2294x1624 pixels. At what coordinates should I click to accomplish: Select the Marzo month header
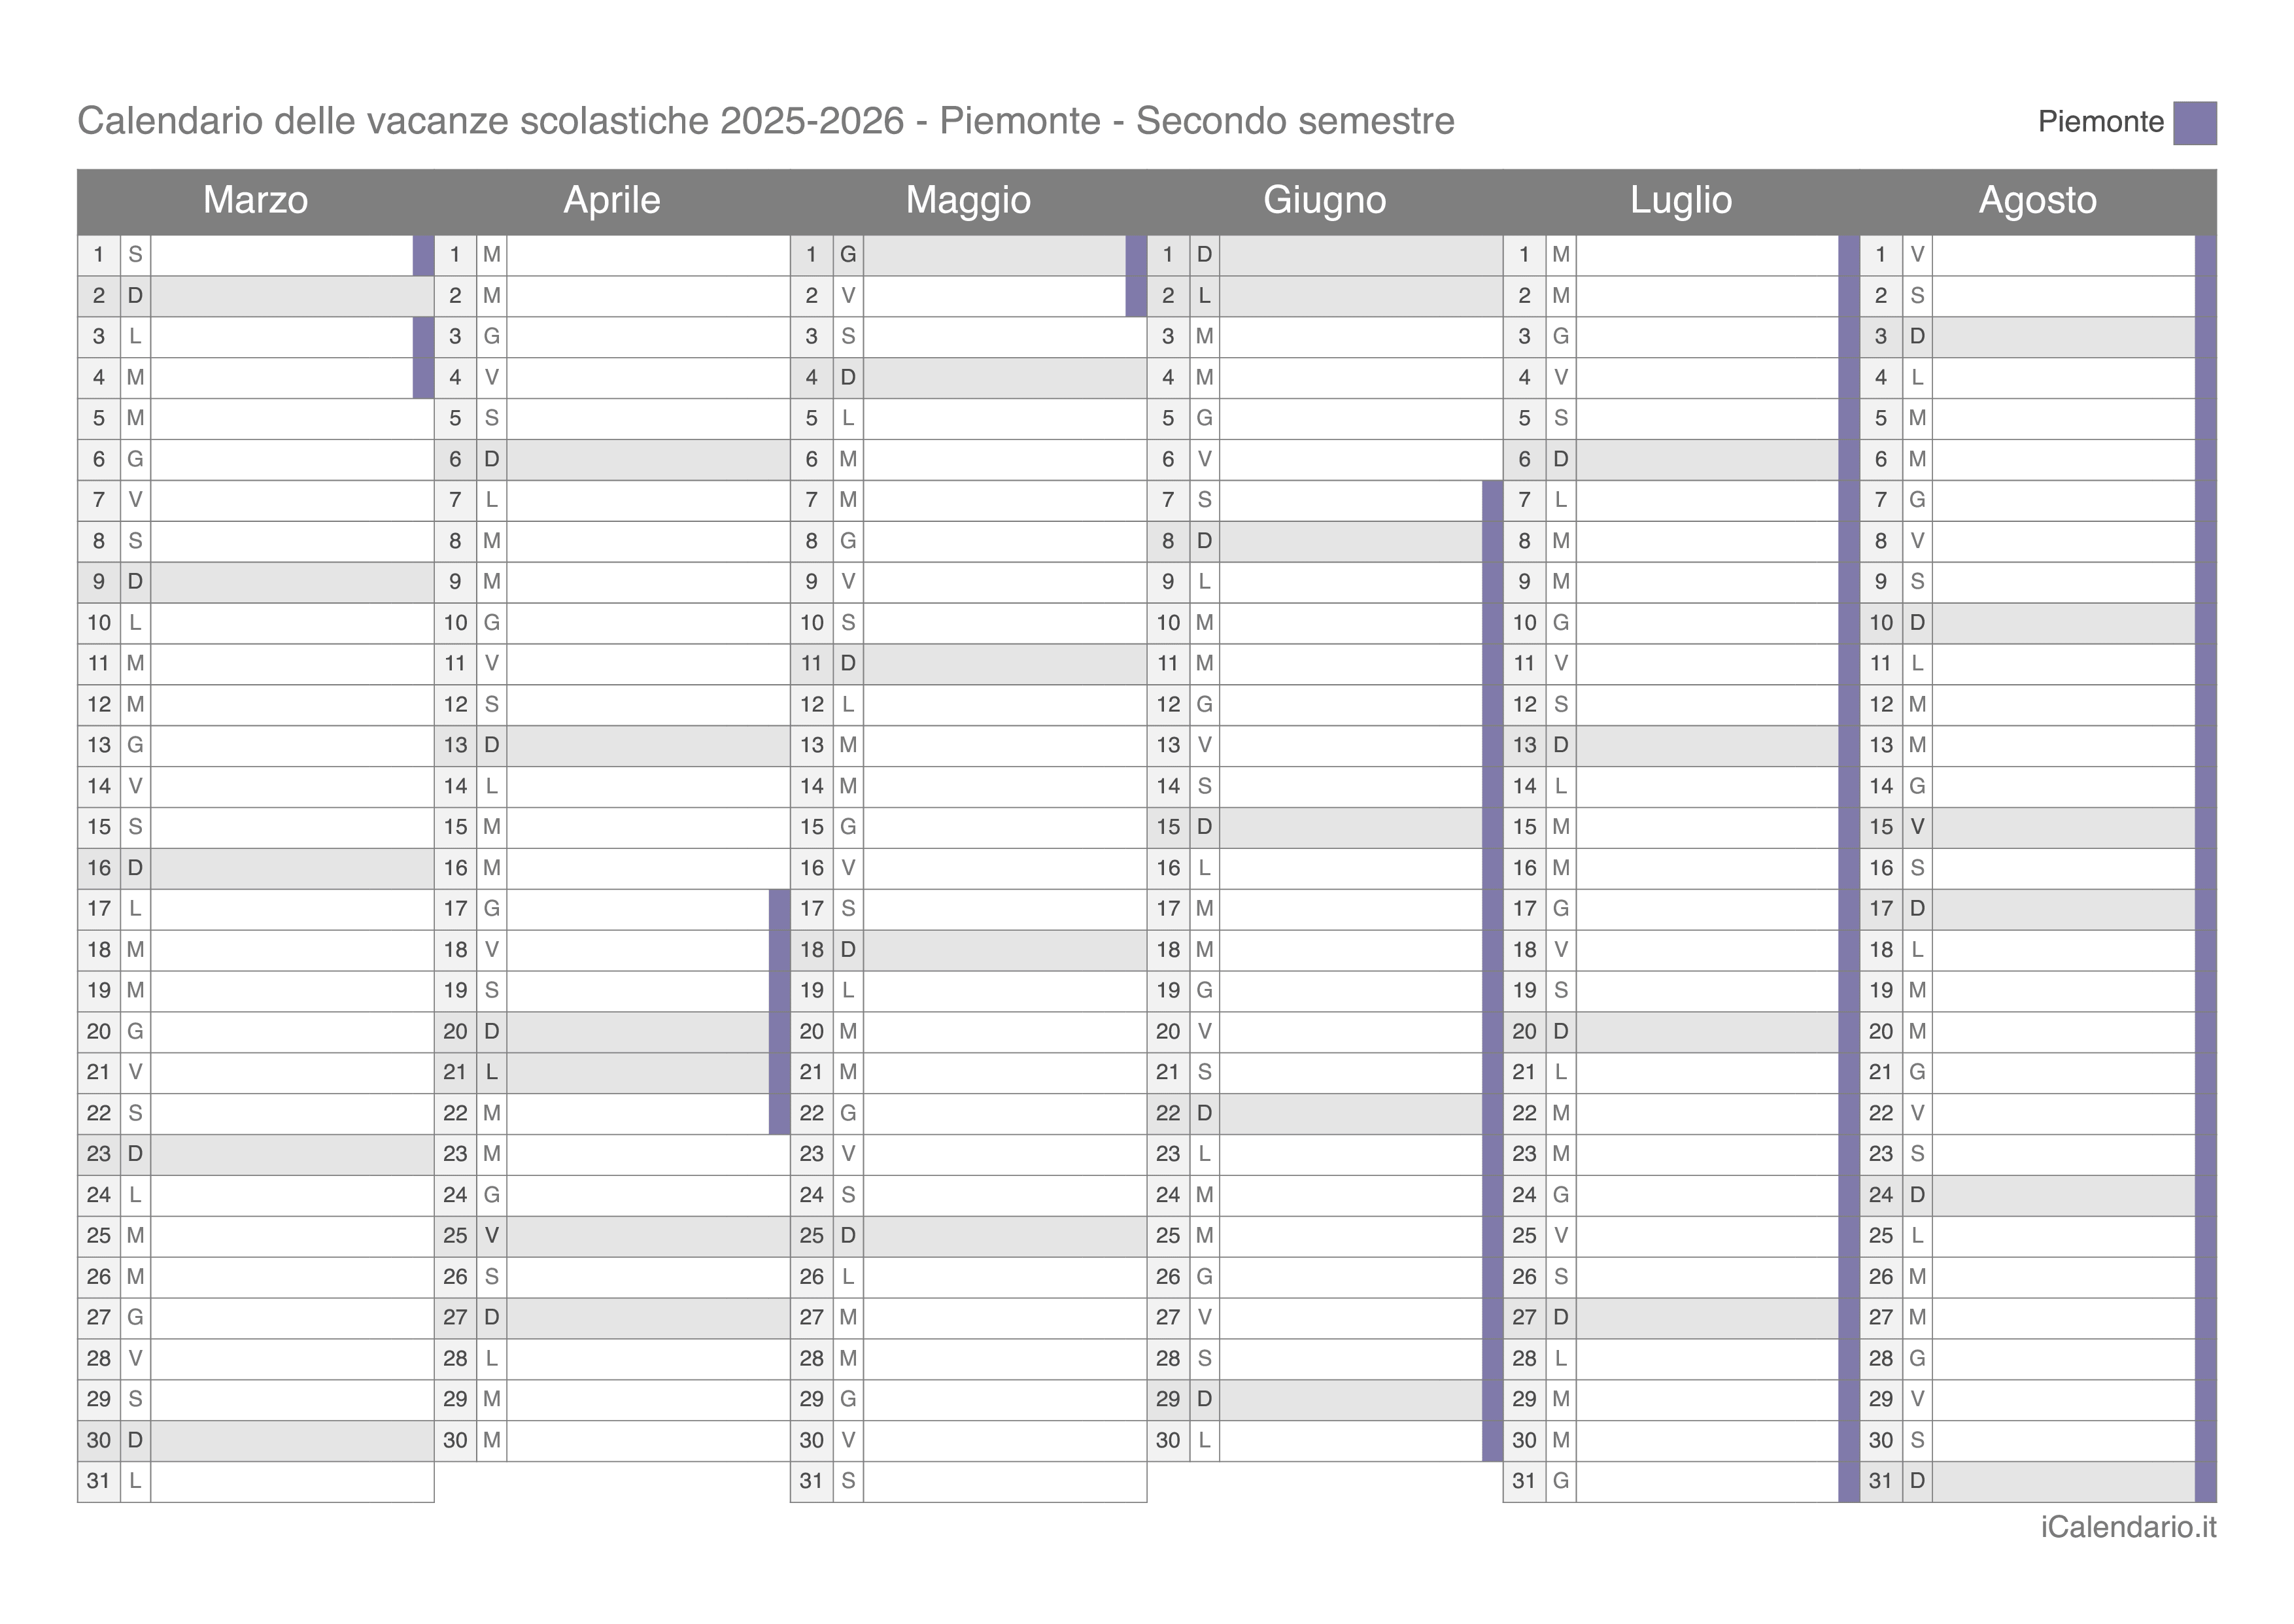point(256,201)
